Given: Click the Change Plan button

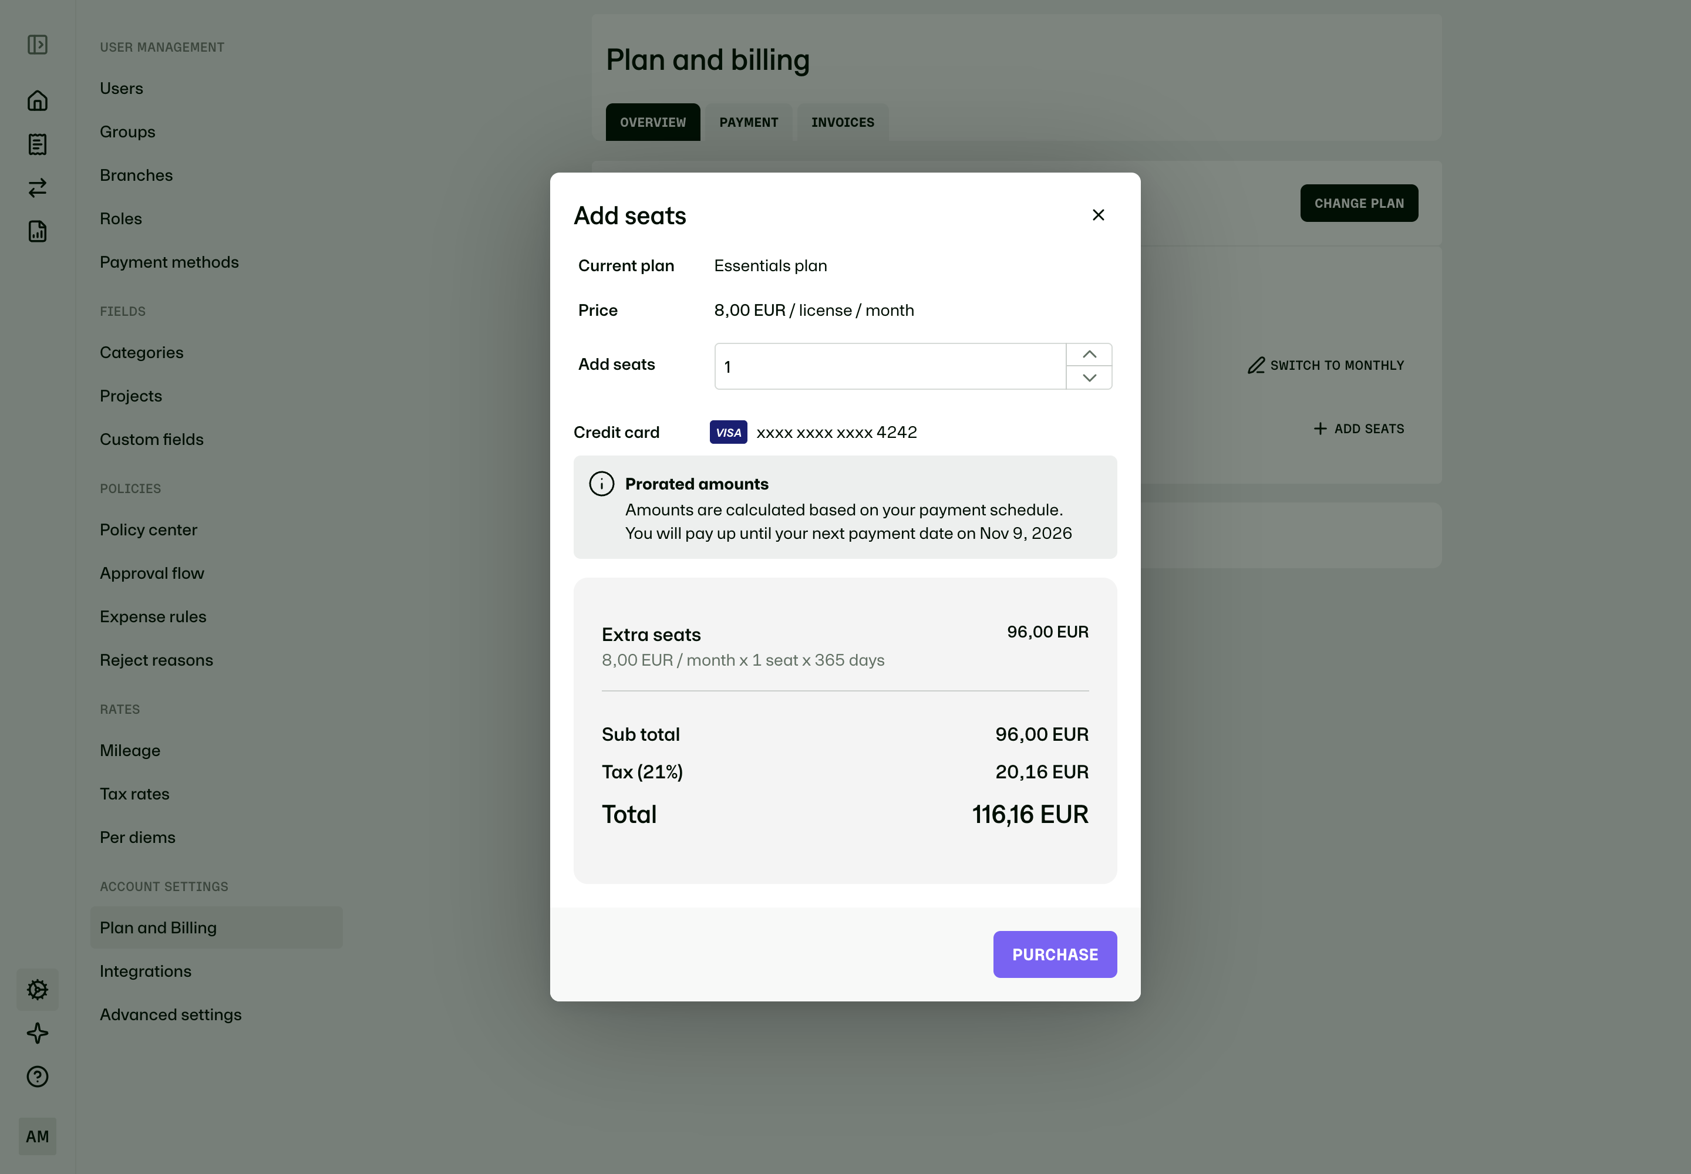Looking at the screenshot, I should (1359, 203).
